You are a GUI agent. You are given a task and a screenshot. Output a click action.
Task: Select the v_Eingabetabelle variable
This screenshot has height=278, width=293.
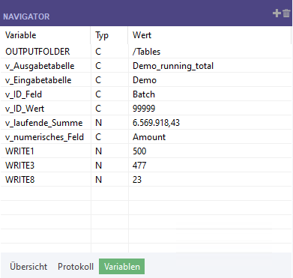pyautogui.click(x=38, y=80)
